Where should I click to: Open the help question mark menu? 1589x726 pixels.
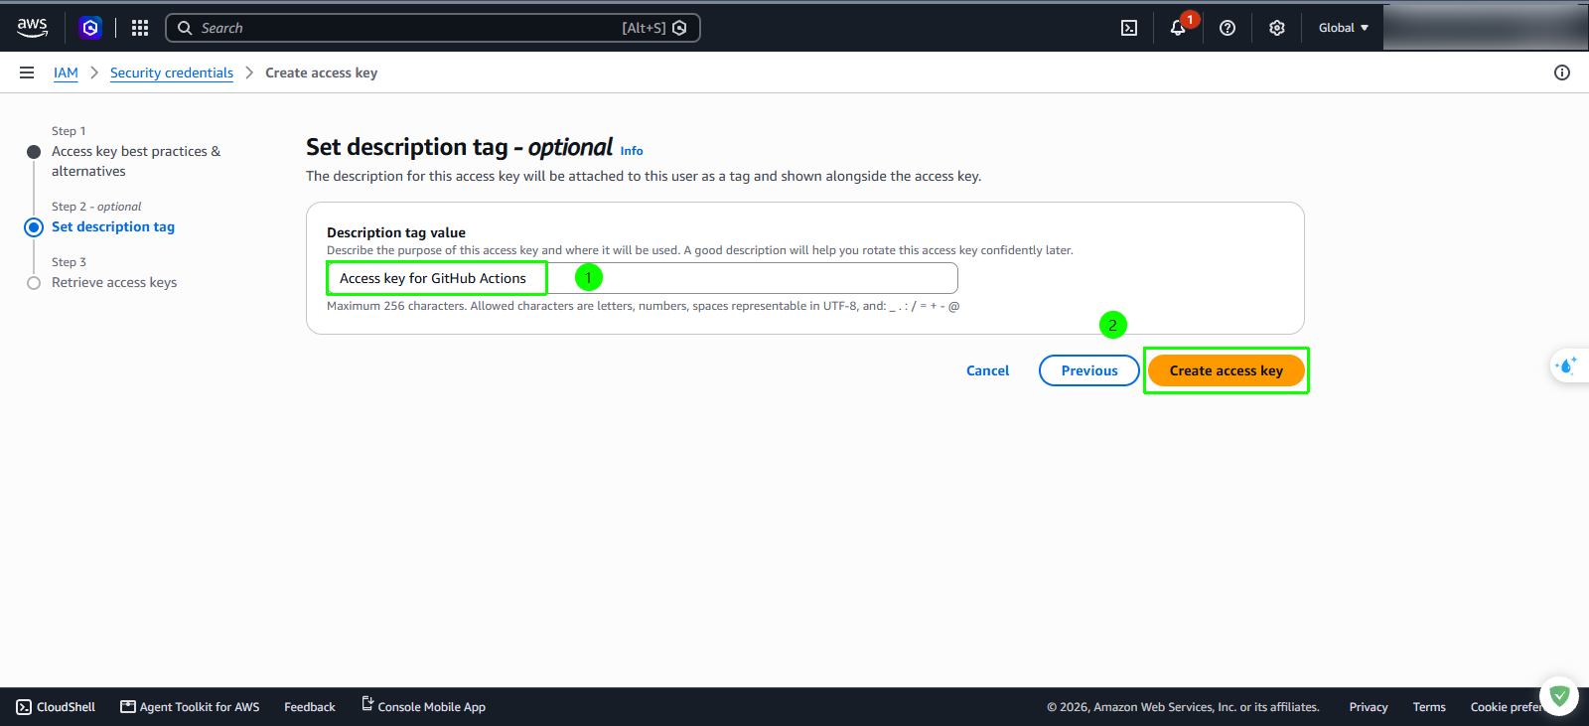pos(1228,28)
